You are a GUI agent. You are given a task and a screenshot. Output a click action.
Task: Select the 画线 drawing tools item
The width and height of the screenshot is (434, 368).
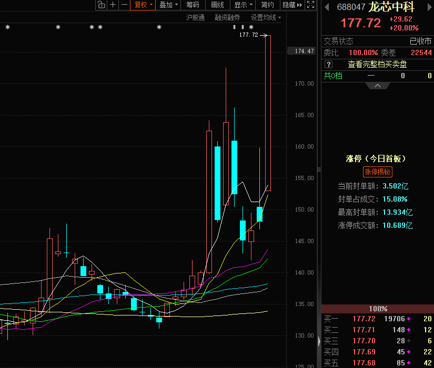217,5
